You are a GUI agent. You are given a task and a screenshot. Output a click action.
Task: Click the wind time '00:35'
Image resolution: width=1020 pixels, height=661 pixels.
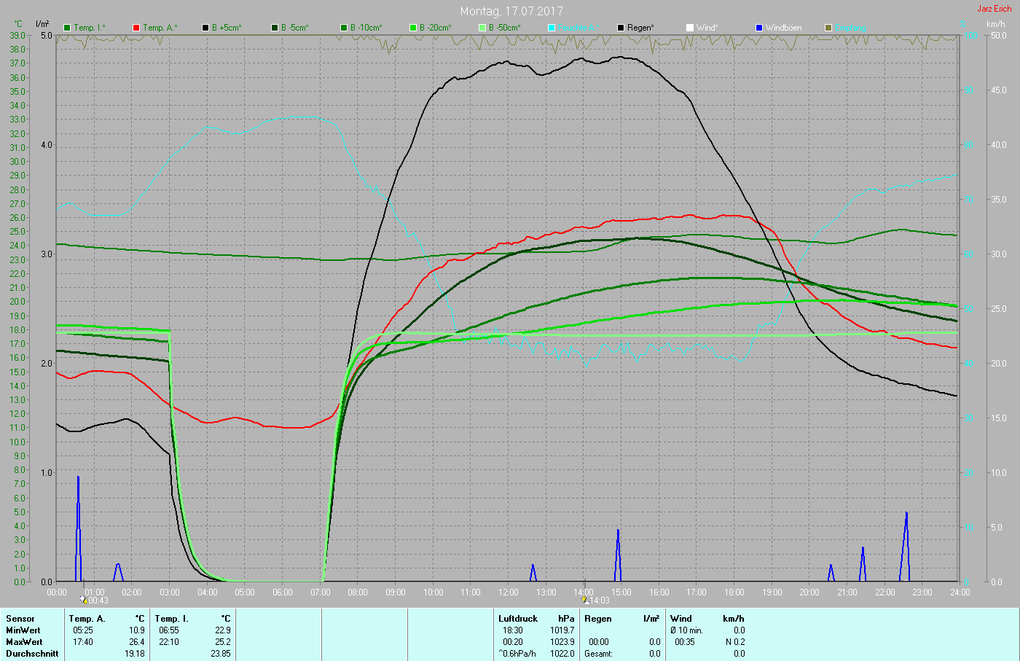tap(684, 642)
